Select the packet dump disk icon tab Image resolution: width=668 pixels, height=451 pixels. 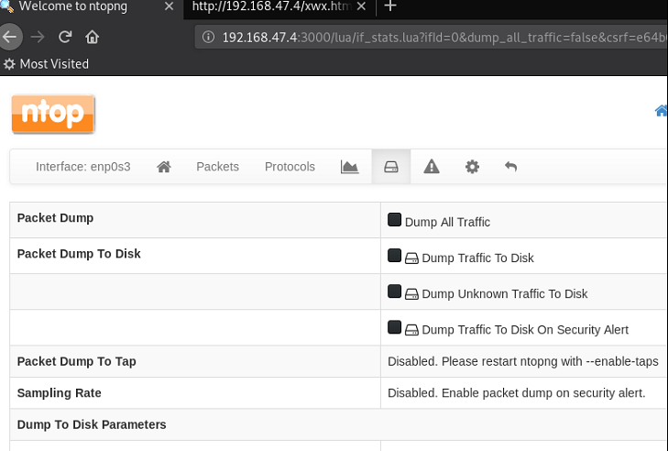(391, 167)
